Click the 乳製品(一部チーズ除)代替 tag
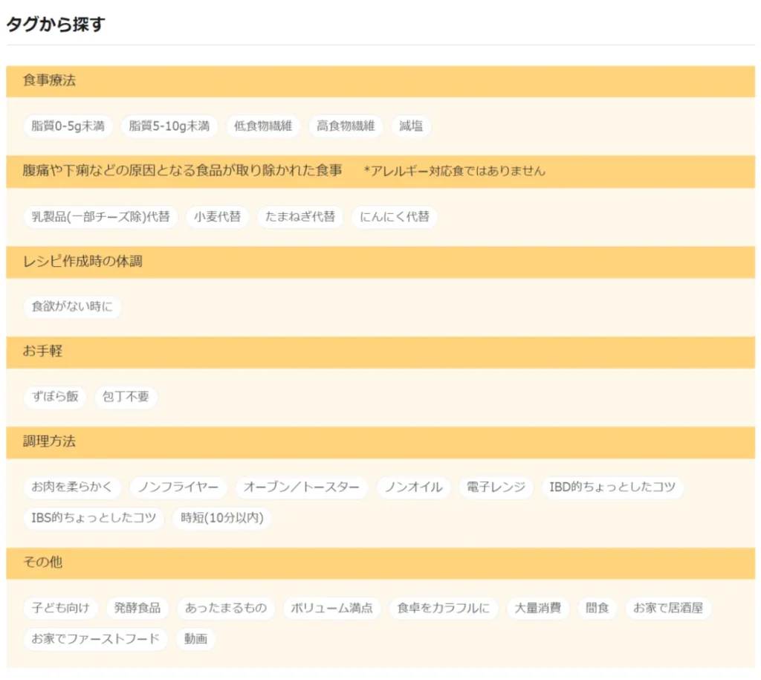Image resolution: width=761 pixels, height=680 pixels. coord(100,217)
